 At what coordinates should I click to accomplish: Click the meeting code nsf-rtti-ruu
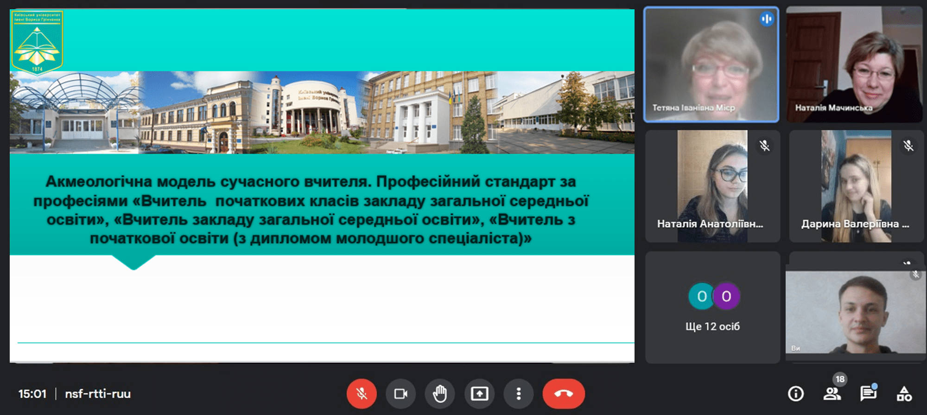coord(98,394)
